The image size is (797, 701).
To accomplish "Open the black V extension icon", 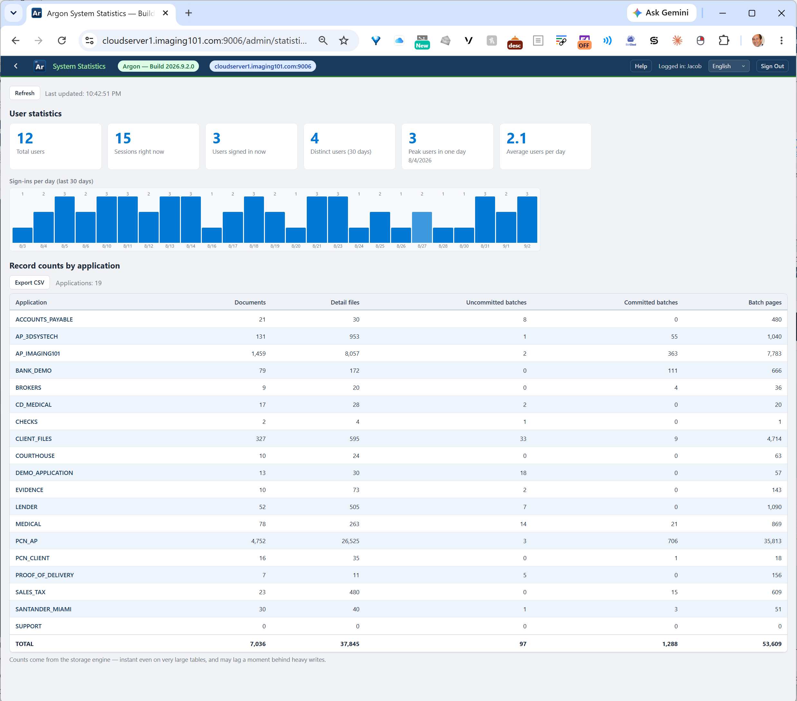I will click(x=468, y=41).
